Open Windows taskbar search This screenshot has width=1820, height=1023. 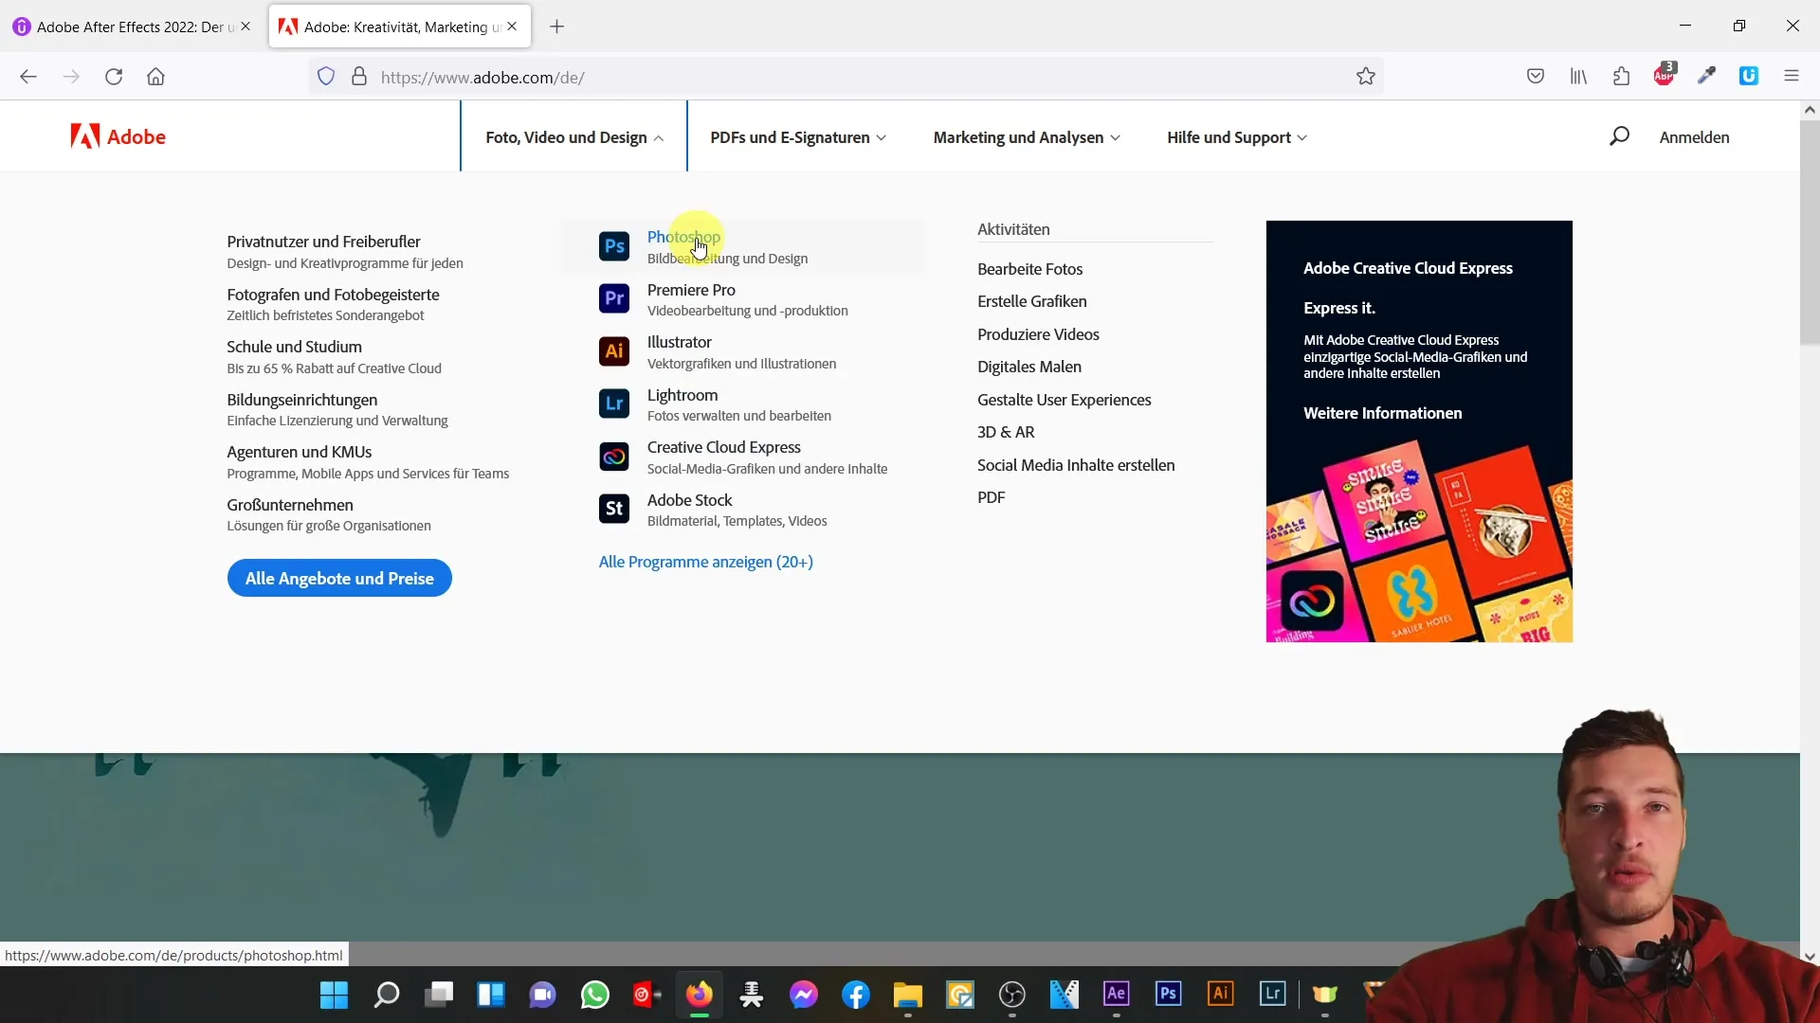386,995
